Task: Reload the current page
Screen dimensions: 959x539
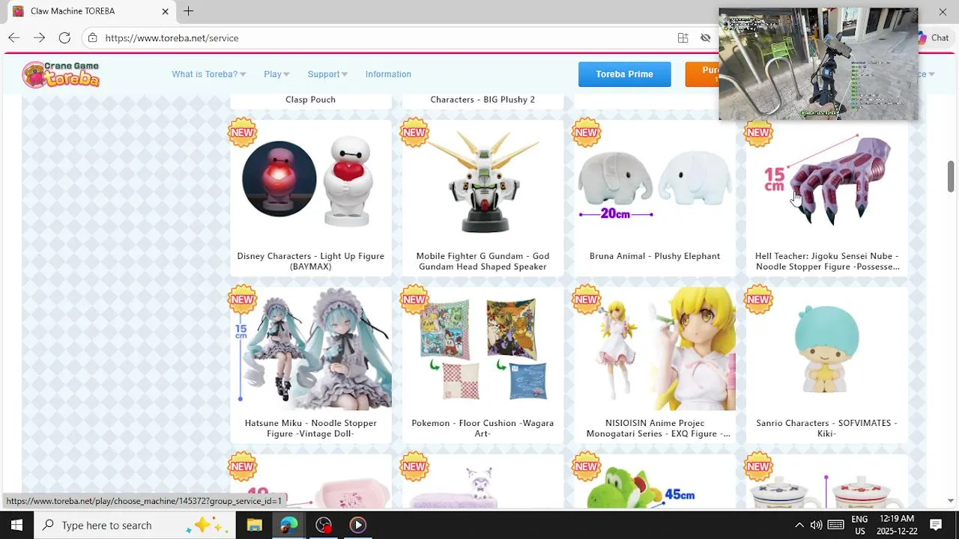Action: pyautogui.click(x=64, y=37)
